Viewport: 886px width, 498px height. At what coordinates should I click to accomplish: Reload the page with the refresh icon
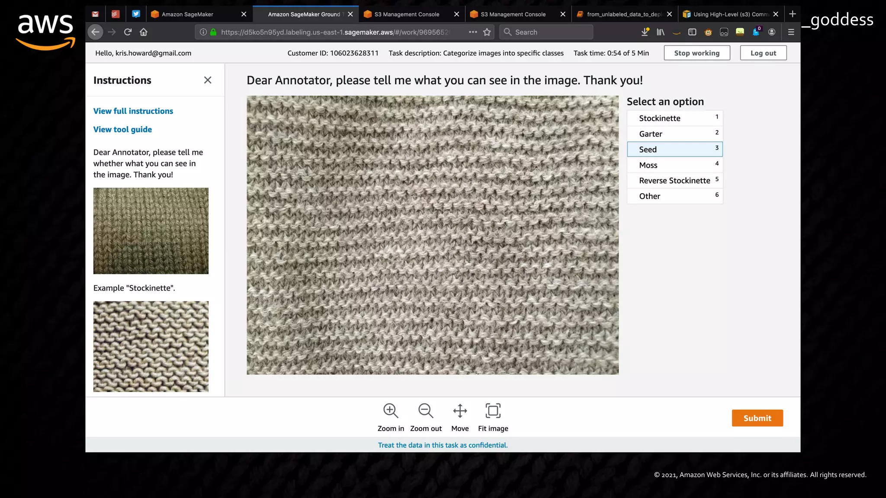128,32
